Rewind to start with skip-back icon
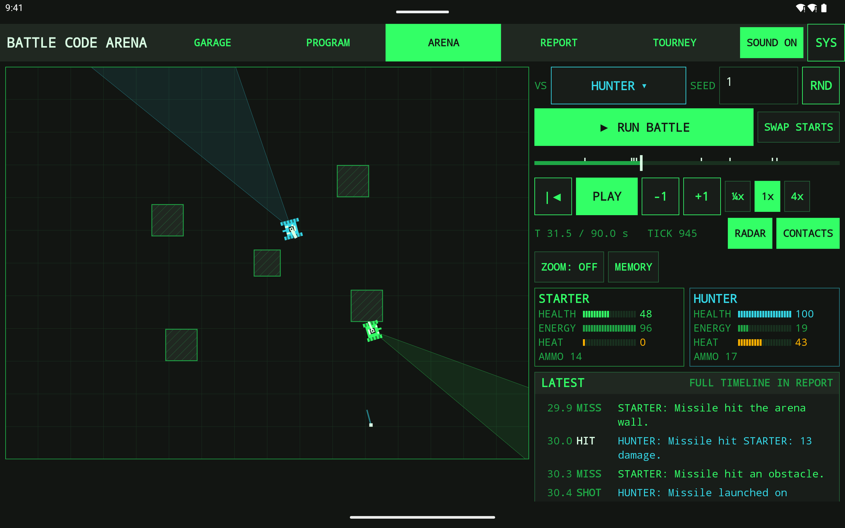Screen dimensions: 845x528 pyautogui.click(x=553, y=196)
